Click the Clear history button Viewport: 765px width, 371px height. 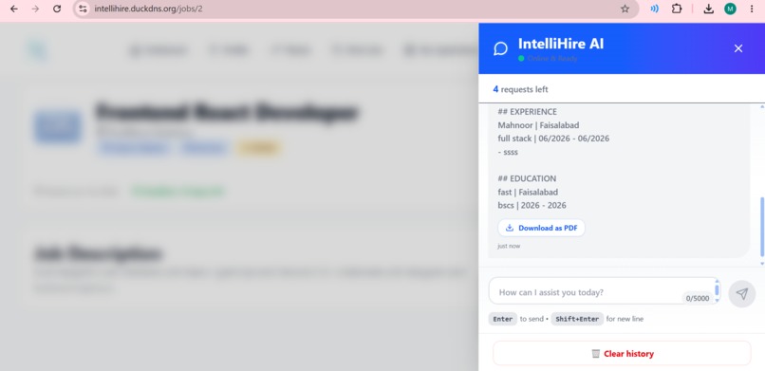click(622, 354)
